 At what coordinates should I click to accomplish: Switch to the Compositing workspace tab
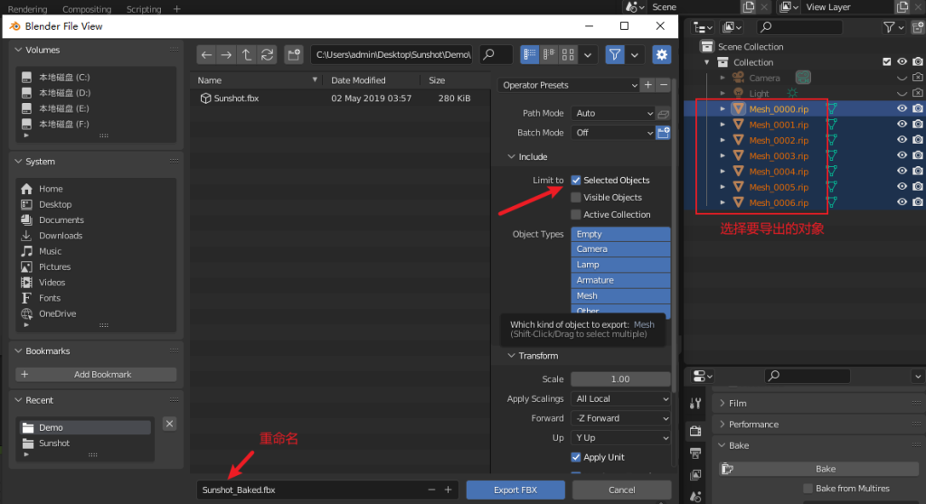coord(87,9)
